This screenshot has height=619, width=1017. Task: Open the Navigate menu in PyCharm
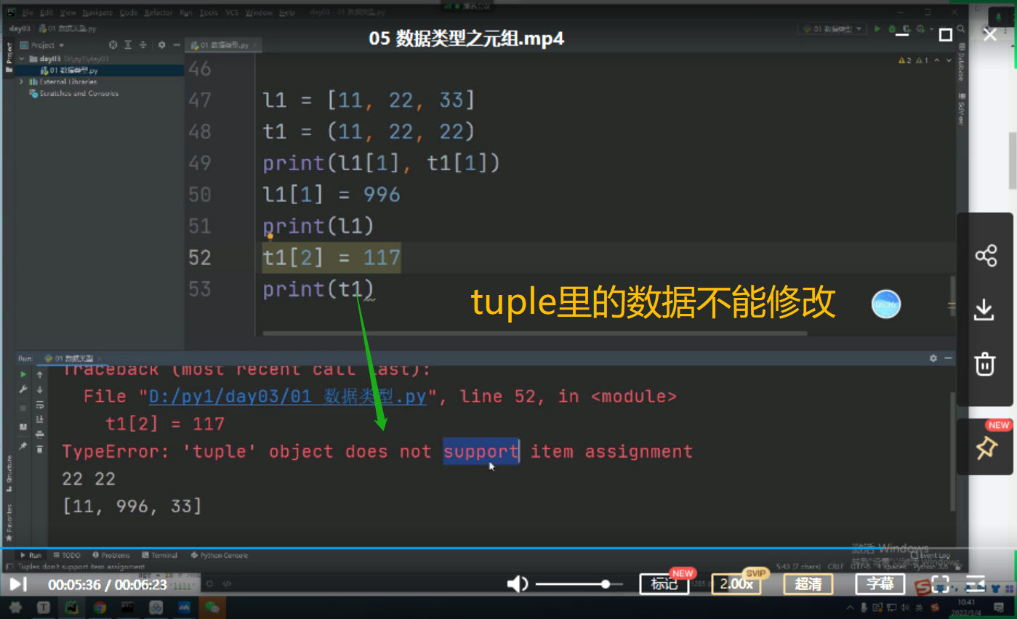tap(97, 13)
